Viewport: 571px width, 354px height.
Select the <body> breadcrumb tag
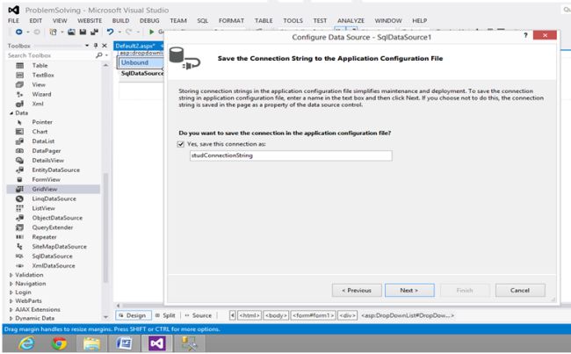[276, 315]
